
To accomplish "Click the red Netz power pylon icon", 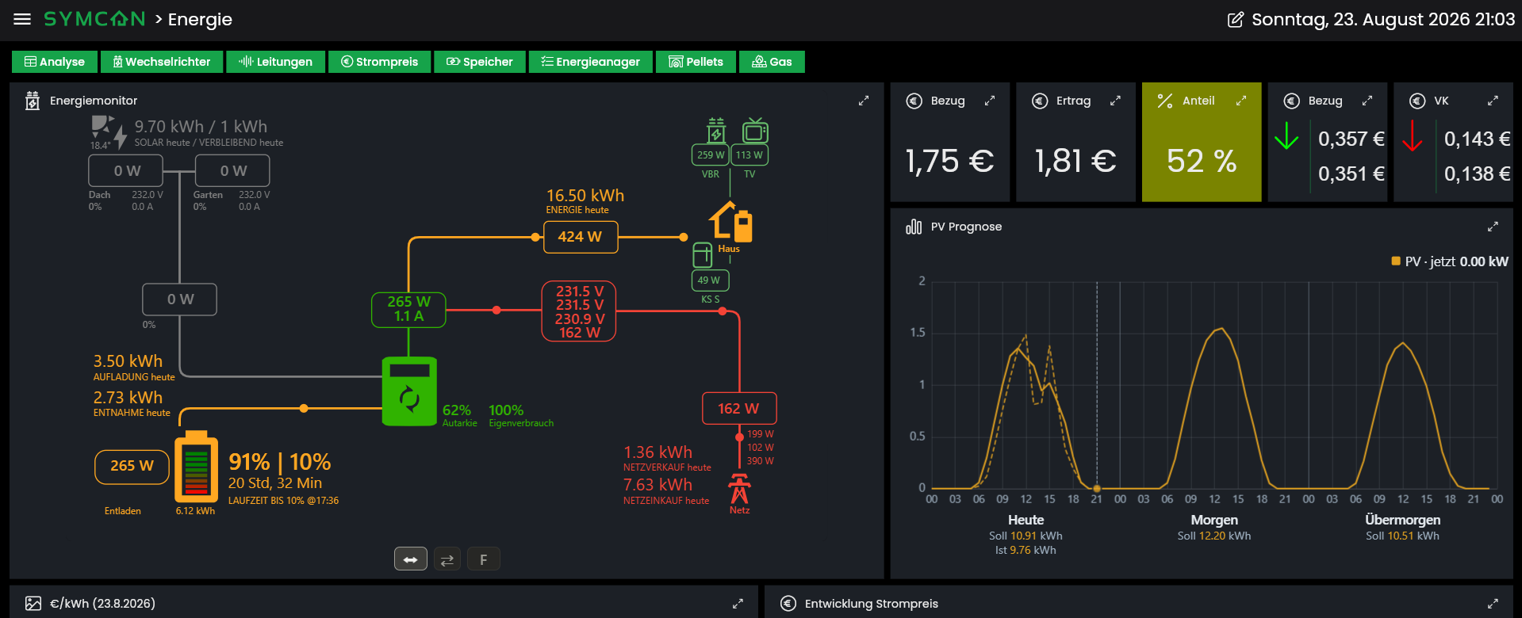I will click(739, 489).
